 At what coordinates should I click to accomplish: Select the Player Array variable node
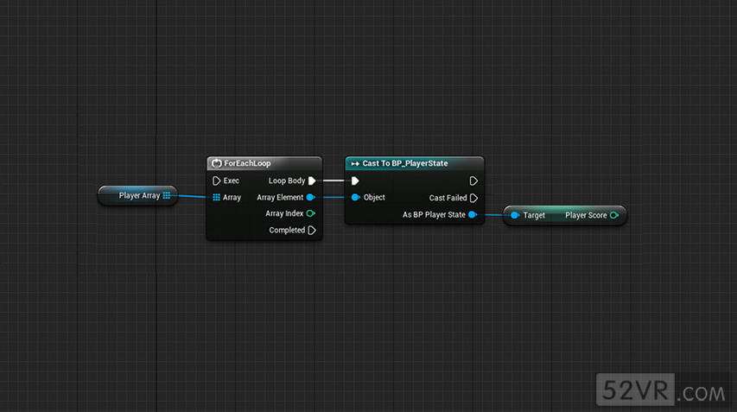(x=138, y=196)
